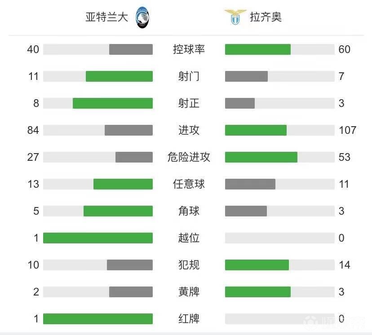
Task: Click Atalanta's green 任意球 free kick bar
Action: 123,184
